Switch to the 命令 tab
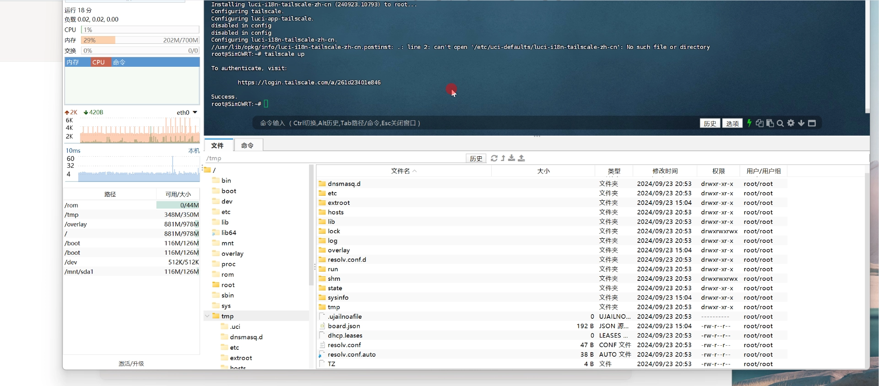The height and width of the screenshot is (386, 879). 247,145
